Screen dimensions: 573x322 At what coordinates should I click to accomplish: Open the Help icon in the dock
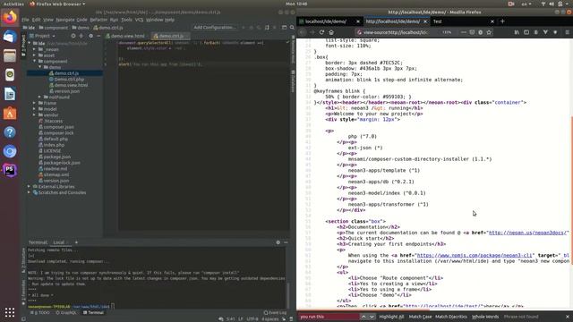coord(10,131)
